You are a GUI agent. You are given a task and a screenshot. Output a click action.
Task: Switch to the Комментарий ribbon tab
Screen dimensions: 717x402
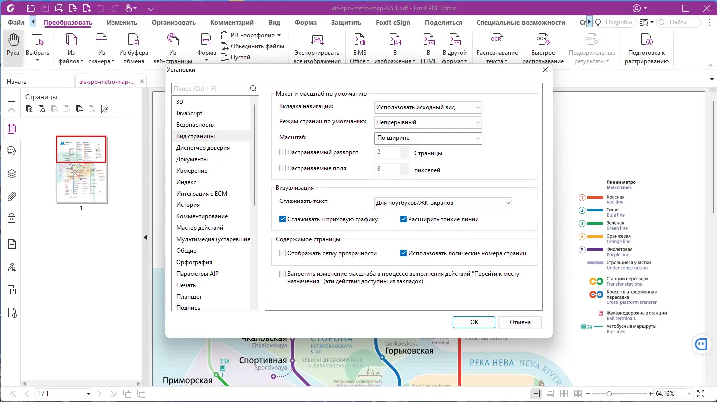pos(232,22)
